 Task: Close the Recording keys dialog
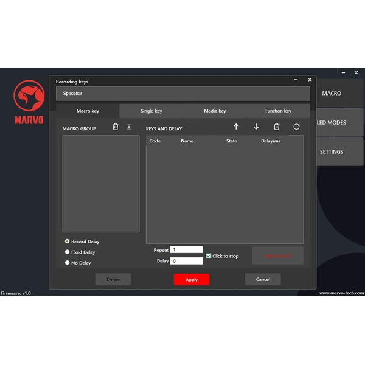tap(310, 80)
